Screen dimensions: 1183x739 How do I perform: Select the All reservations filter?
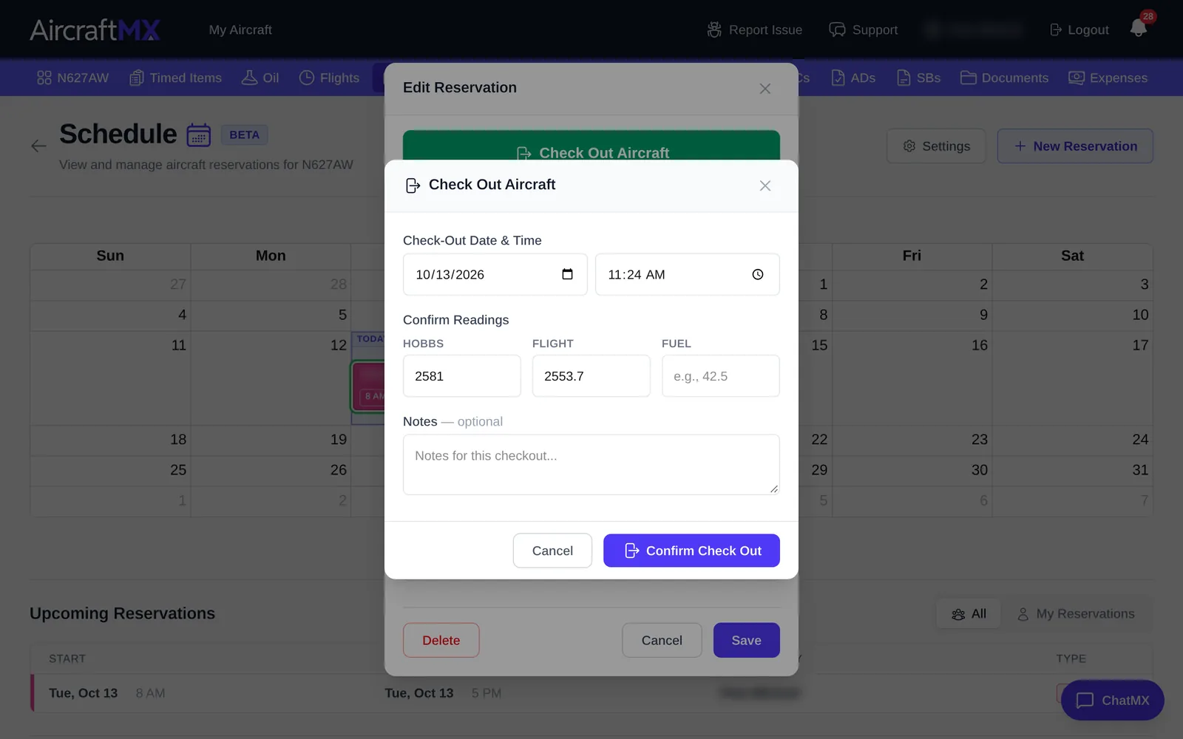(969, 614)
